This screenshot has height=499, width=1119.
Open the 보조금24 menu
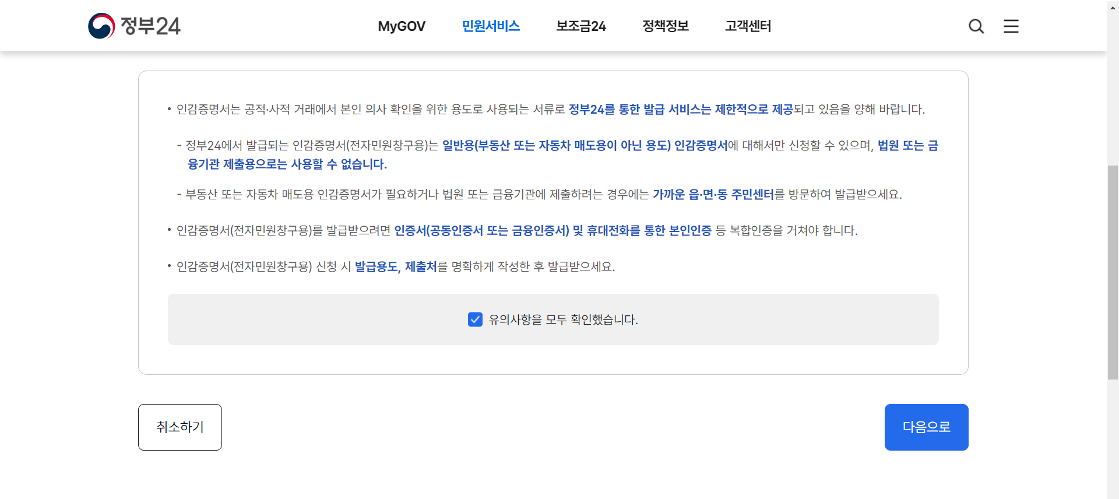click(x=581, y=26)
